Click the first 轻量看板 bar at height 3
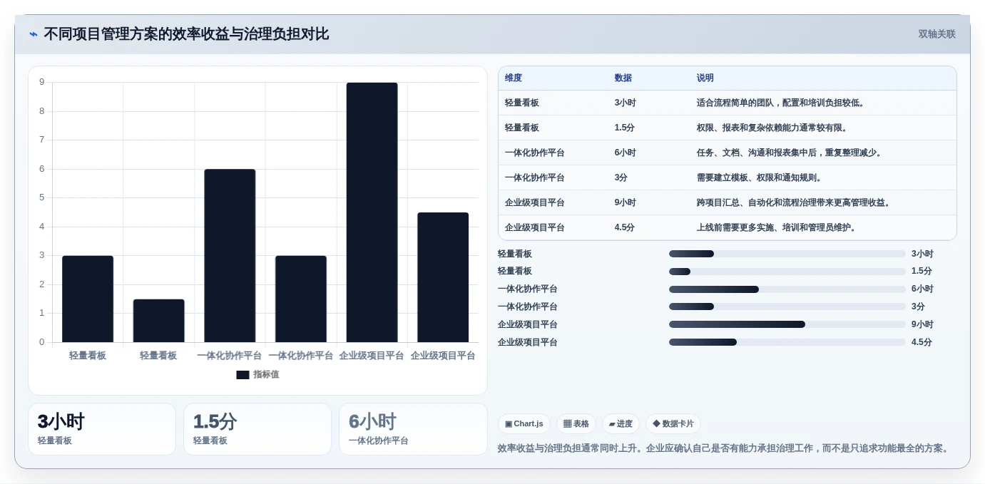The image size is (985, 484). tap(88, 299)
